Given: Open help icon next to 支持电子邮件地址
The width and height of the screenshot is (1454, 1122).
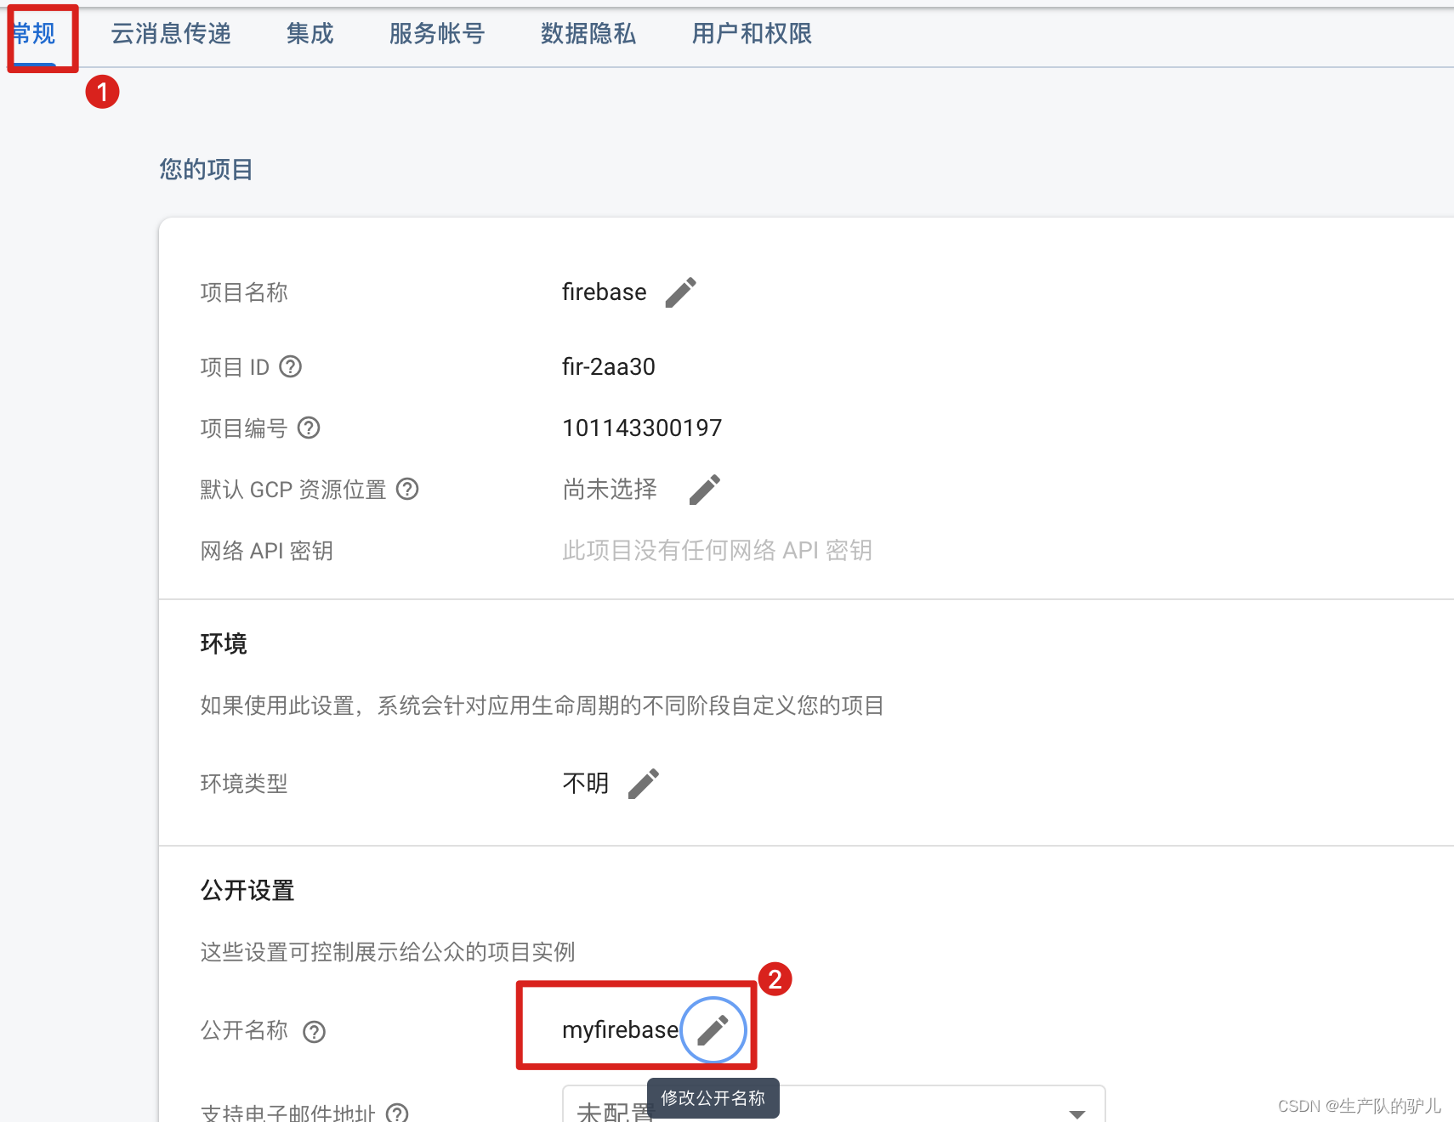Looking at the screenshot, I should [x=397, y=1113].
